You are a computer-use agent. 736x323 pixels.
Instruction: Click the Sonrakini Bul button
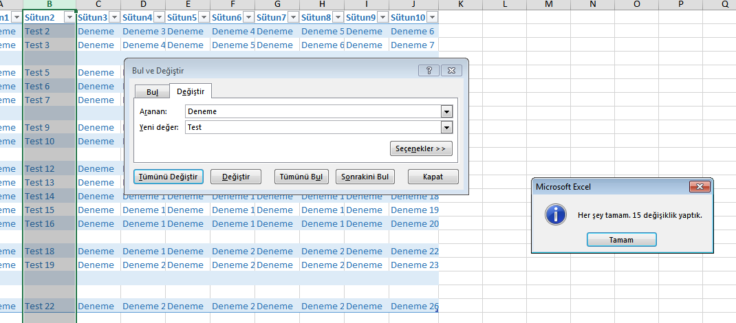[366, 177]
